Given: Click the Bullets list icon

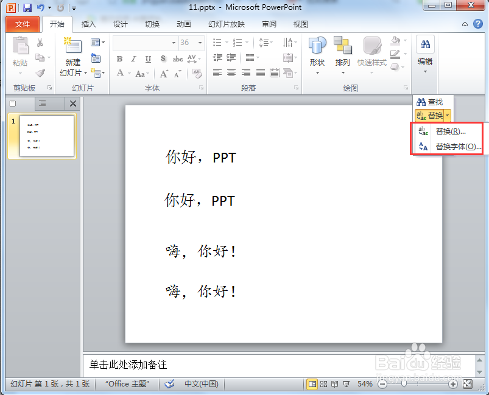Looking at the screenshot, I should (217, 43).
